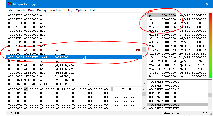Open the Debug menu

(41, 10)
